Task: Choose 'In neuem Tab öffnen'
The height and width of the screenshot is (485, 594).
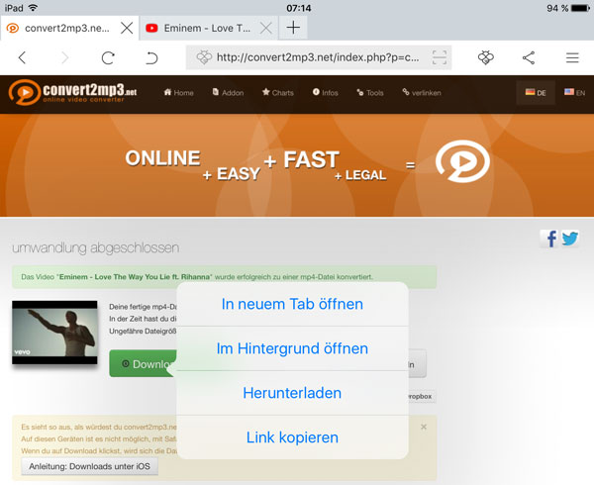Action: 292,304
